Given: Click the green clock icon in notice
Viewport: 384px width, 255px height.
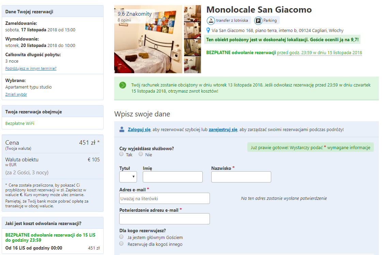Looking at the screenshot, I should (x=122, y=85).
